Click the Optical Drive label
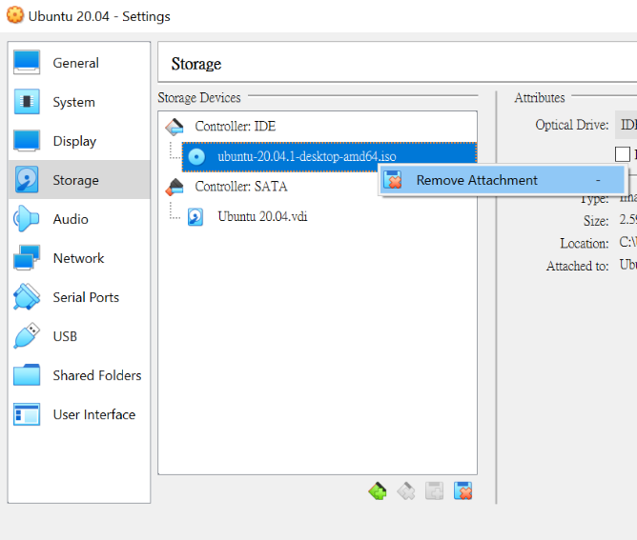 tap(572, 125)
